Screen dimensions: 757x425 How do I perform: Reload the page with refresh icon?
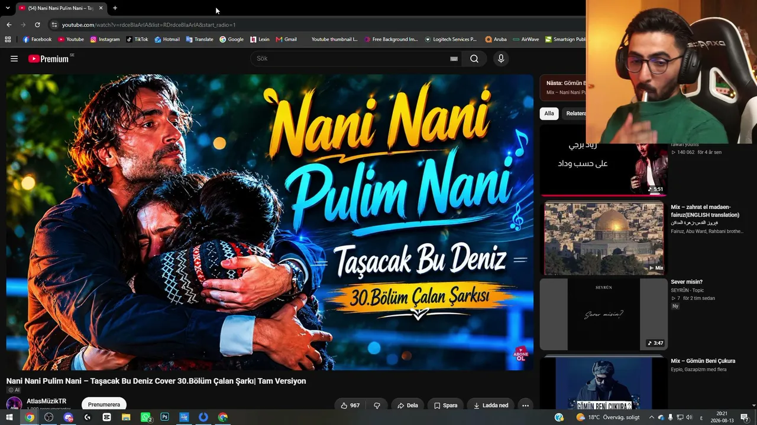[37, 25]
